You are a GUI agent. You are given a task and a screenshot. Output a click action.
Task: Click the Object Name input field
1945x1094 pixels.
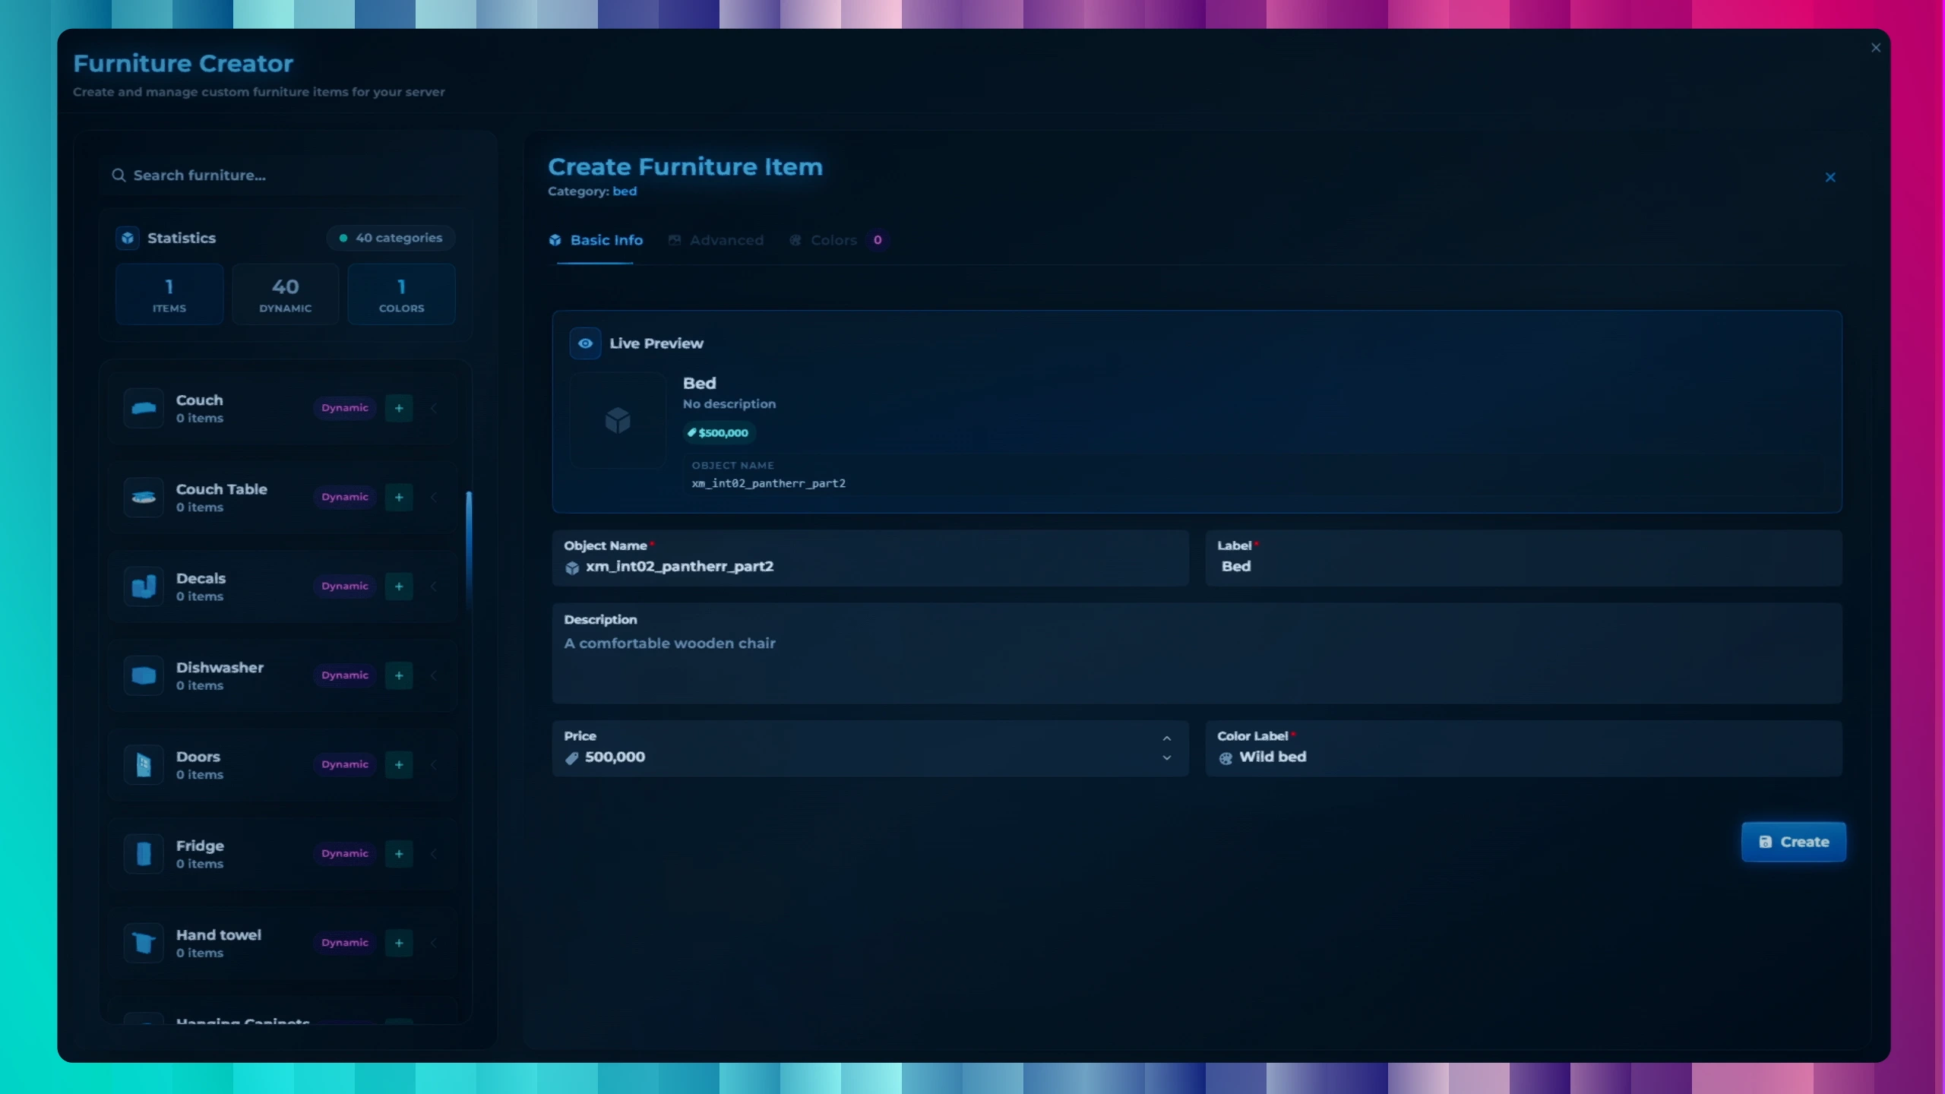(871, 558)
